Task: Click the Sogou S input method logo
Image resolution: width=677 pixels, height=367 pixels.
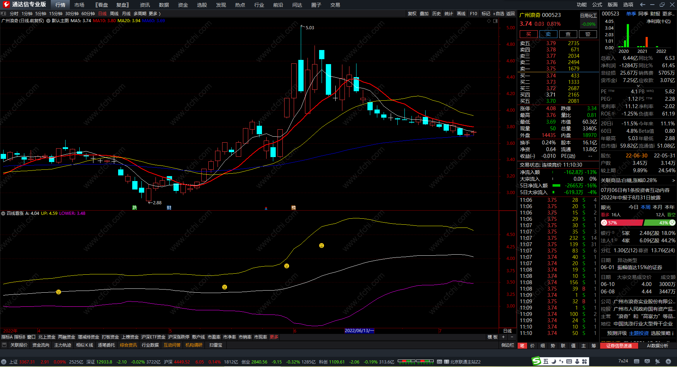Action: pyautogui.click(x=536, y=361)
